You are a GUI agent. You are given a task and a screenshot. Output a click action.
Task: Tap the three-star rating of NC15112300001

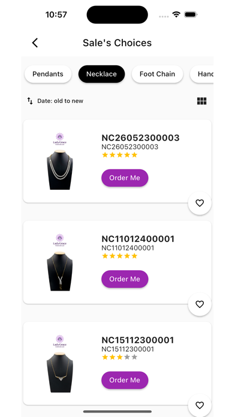click(x=119, y=357)
